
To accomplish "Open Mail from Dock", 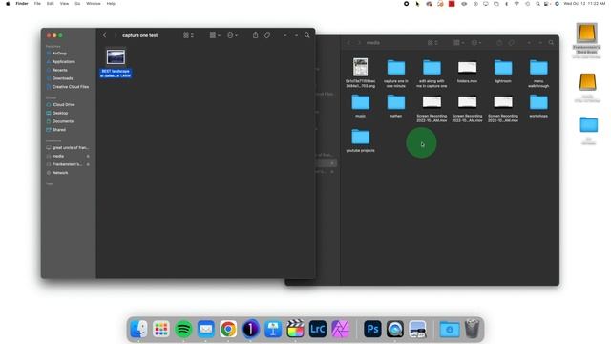I will click(x=206, y=329).
